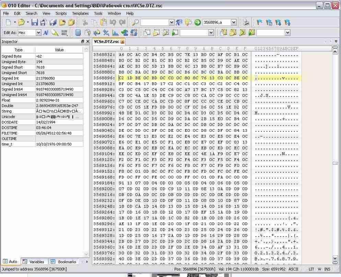Open the Templates menu
This screenshot has height=277, width=341.
tap(80, 13)
